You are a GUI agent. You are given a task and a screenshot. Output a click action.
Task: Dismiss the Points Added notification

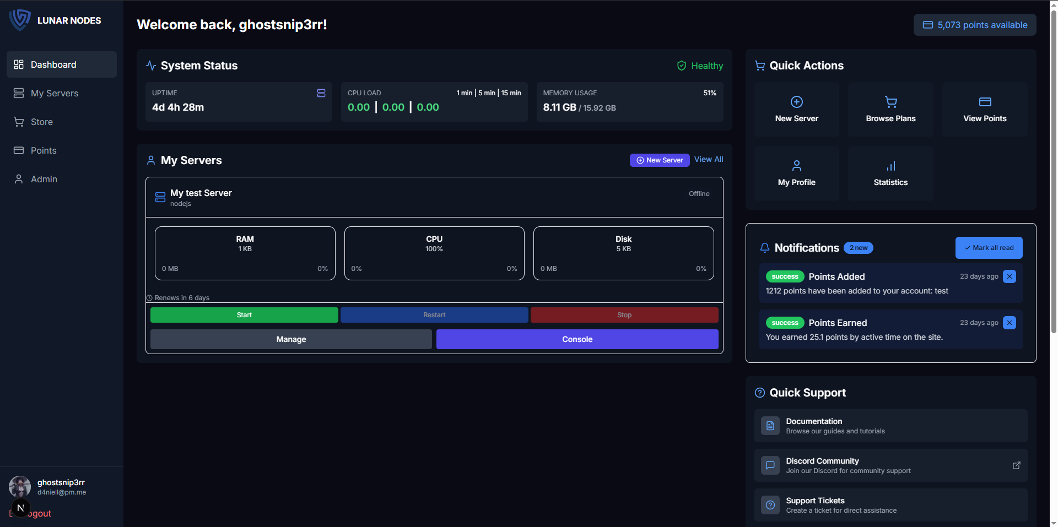pos(1009,276)
